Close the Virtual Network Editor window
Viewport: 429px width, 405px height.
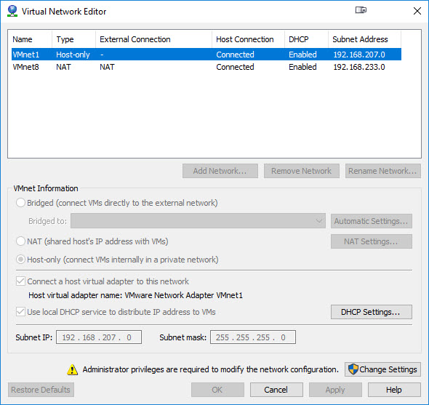pyautogui.click(x=417, y=11)
